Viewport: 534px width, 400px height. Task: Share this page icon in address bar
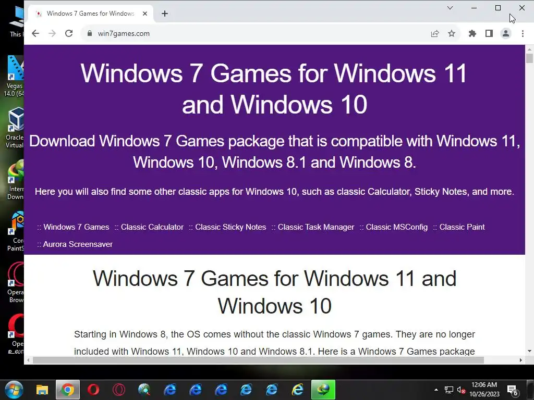tap(435, 33)
